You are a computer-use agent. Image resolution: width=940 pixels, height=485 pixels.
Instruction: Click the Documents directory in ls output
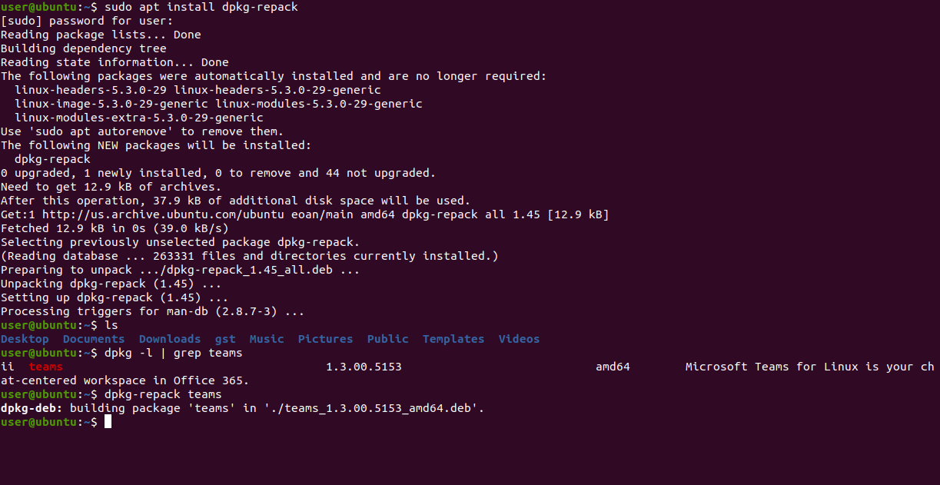pos(93,339)
